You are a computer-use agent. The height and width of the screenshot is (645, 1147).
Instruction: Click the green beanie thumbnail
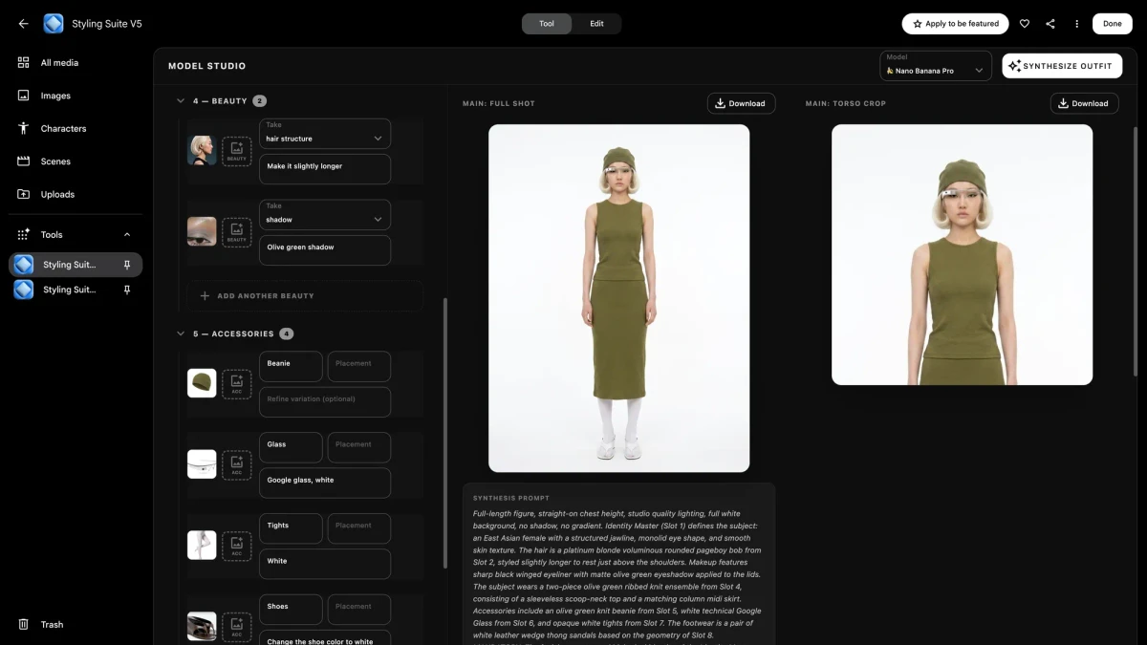(x=202, y=384)
